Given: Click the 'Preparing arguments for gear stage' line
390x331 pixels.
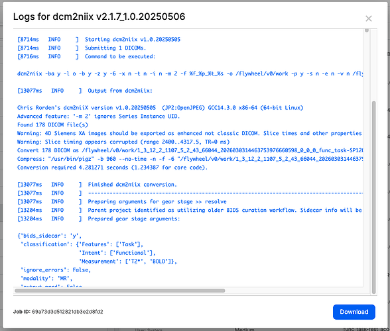Looking at the screenshot, I should [122, 202].
